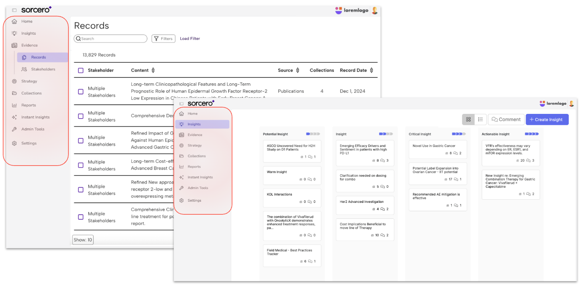Screen dimensions: 583x289
Task: Collapse sidebar icon beside Records window logo
Action: point(14,10)
